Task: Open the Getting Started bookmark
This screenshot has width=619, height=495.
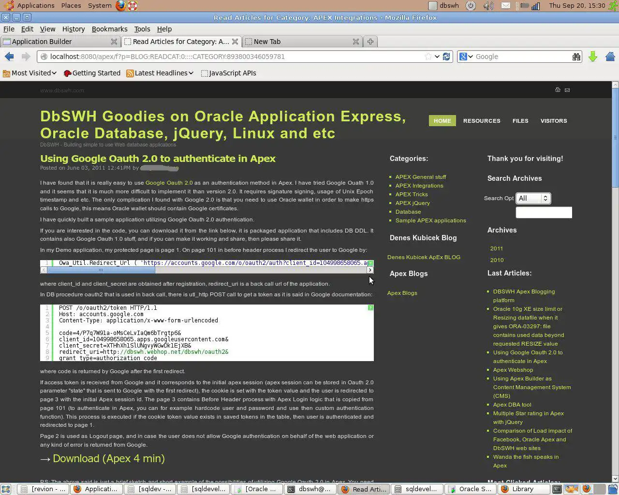Action: tap(91, 73)
